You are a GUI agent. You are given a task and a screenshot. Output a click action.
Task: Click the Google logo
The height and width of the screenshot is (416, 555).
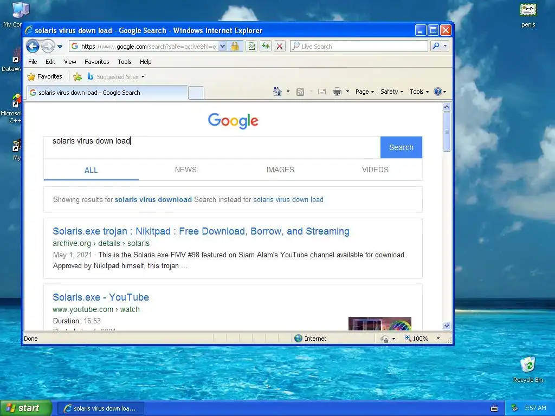(233, 121)
